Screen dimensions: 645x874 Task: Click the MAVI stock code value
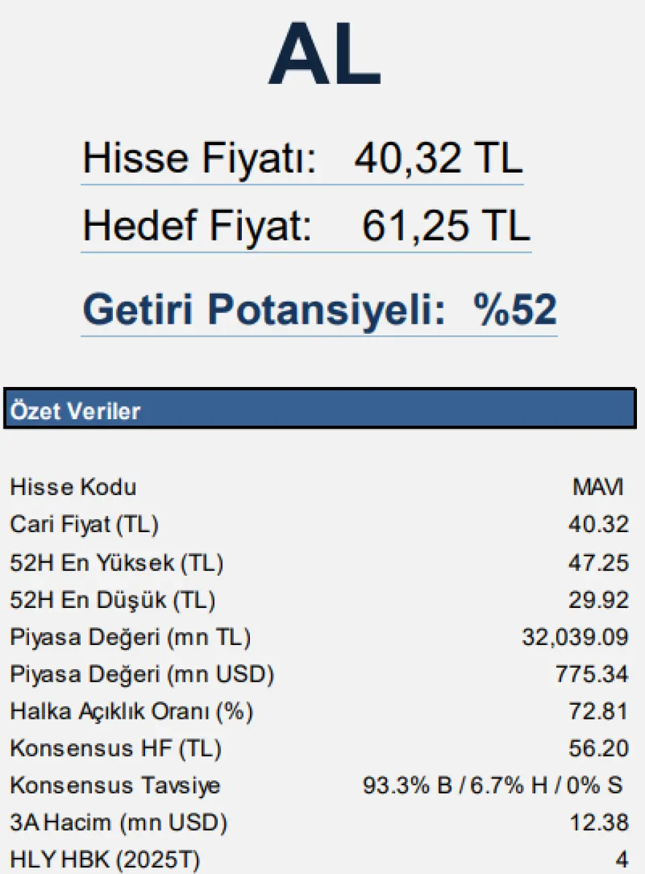[598, 487]
